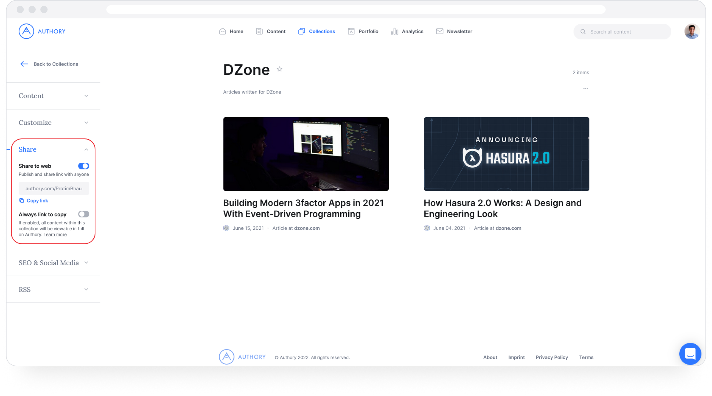The image size is (712, 396).
Task: Open the Hasura 2.0 announcement thumbnail
Action: (x=506, y=154)
